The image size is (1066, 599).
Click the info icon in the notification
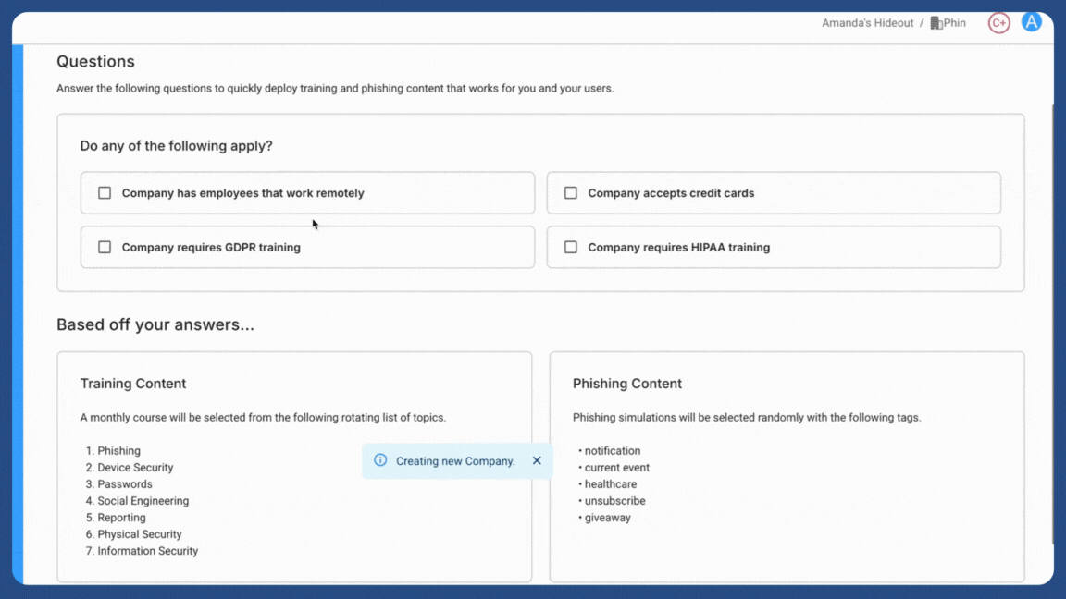(380, 460)
